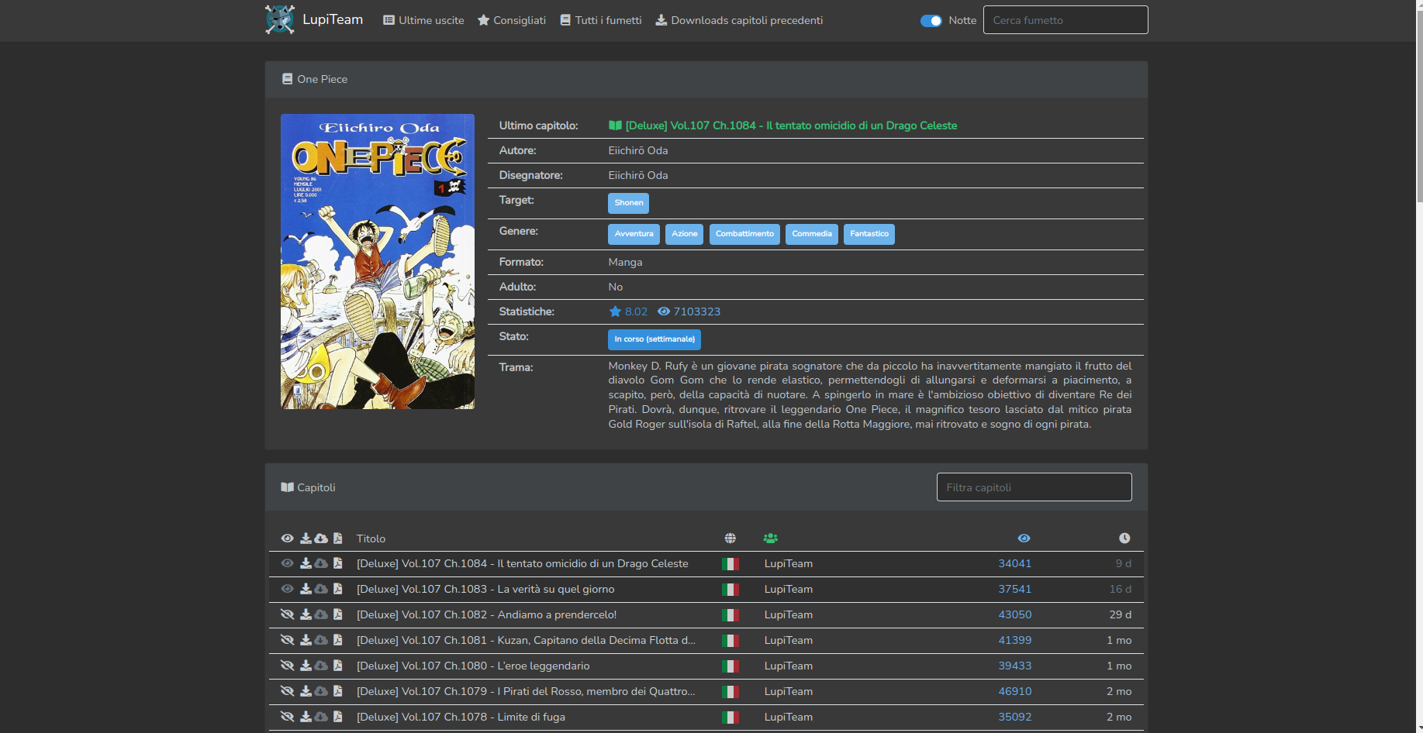Screen dimensions: 1423x733
Task: Download chapter 1084 directly
Action: coord(306,563)
